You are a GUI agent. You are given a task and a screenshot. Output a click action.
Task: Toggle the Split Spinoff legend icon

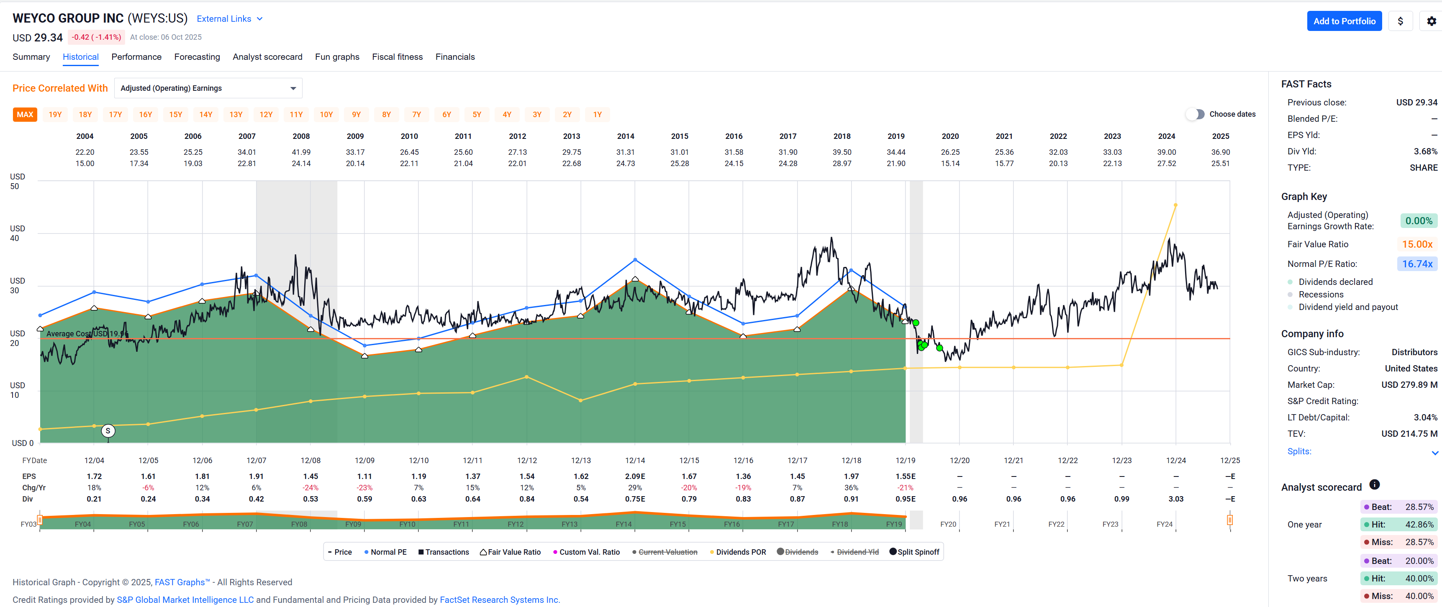coord(914,552)
